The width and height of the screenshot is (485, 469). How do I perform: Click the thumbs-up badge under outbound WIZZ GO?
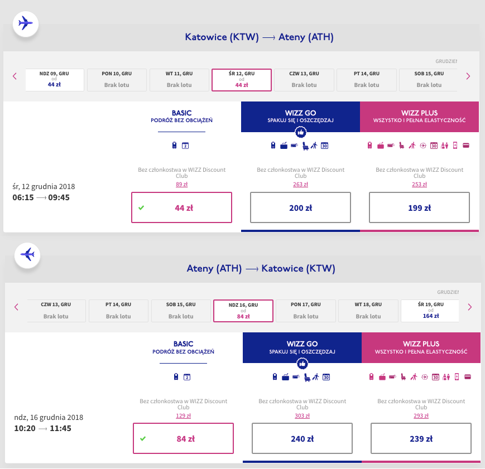pyautogui.click(x=301, y=132)
